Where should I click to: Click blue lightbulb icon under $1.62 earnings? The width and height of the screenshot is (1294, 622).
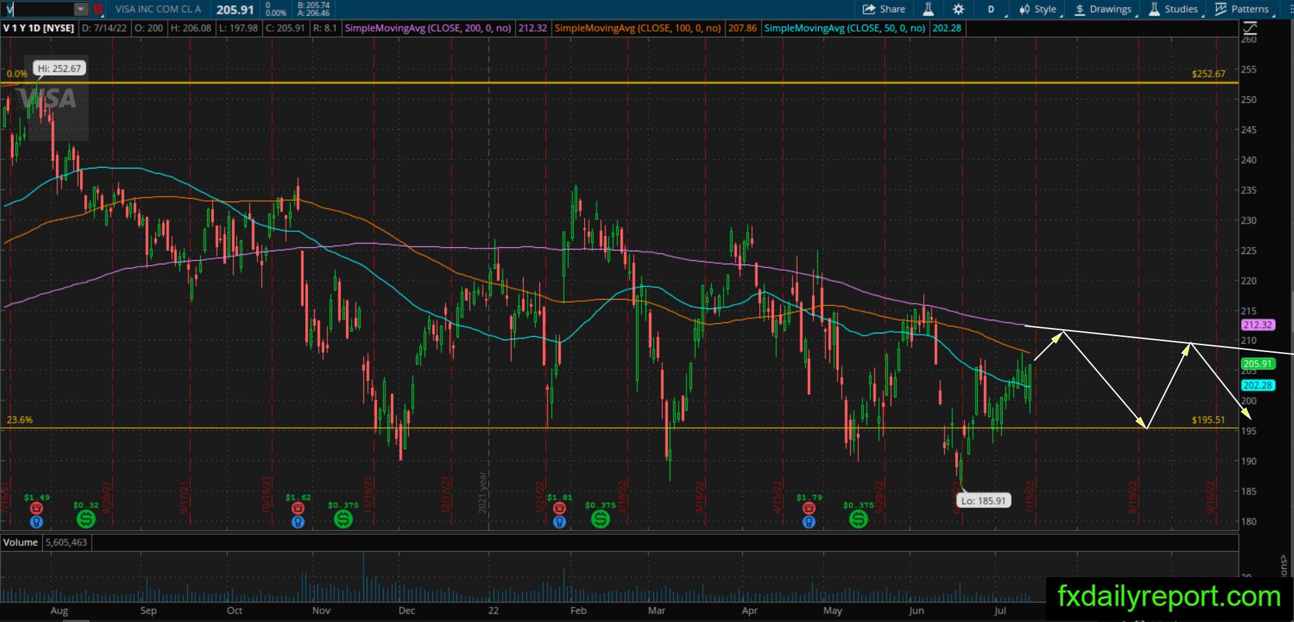298,522
